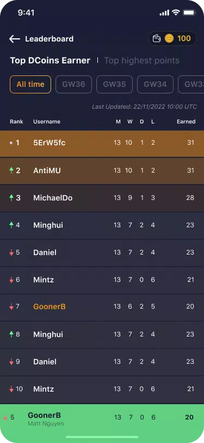Screen dimensions: 204x443
Task: Switch to Top highest points tab
Action: click(142, 61)
